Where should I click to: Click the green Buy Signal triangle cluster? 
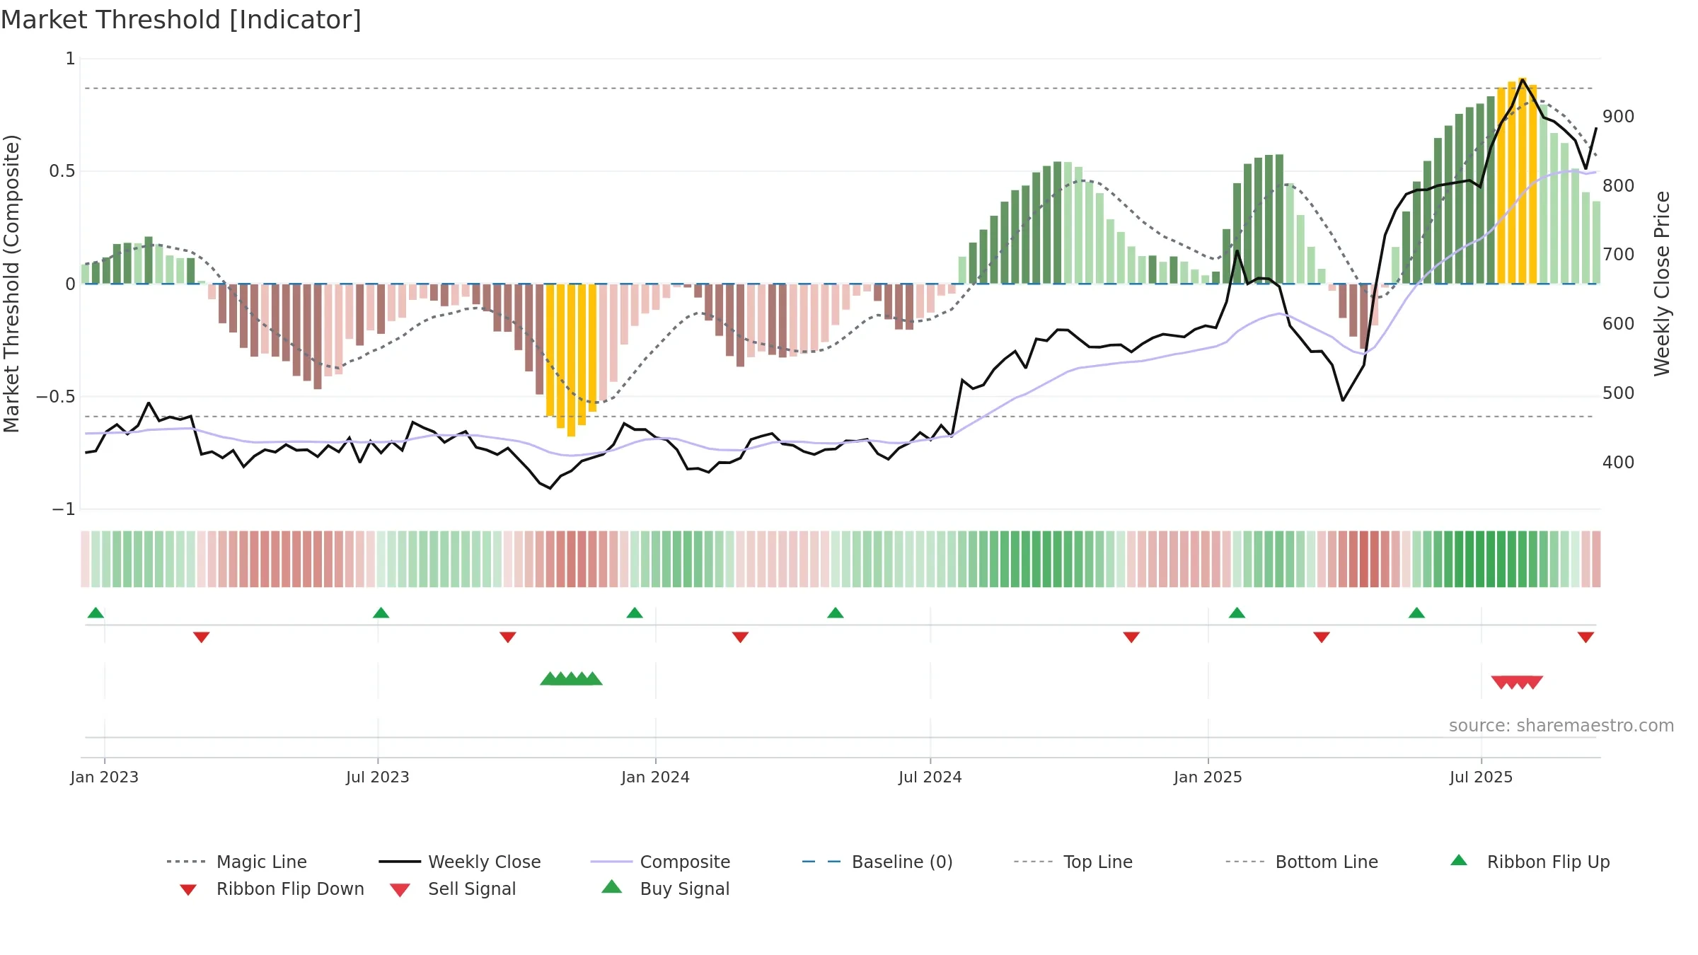click(571, 679)
